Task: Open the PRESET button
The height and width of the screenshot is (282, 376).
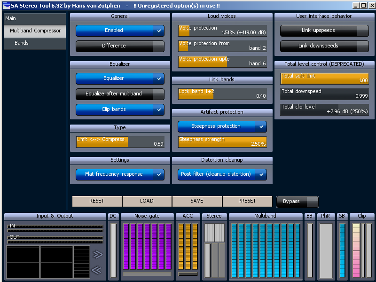Action: (x=247, y=201)
